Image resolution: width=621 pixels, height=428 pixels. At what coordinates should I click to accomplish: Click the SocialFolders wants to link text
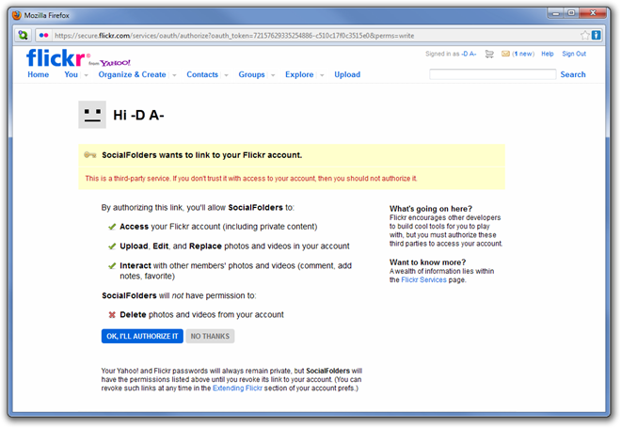(201, 155)
